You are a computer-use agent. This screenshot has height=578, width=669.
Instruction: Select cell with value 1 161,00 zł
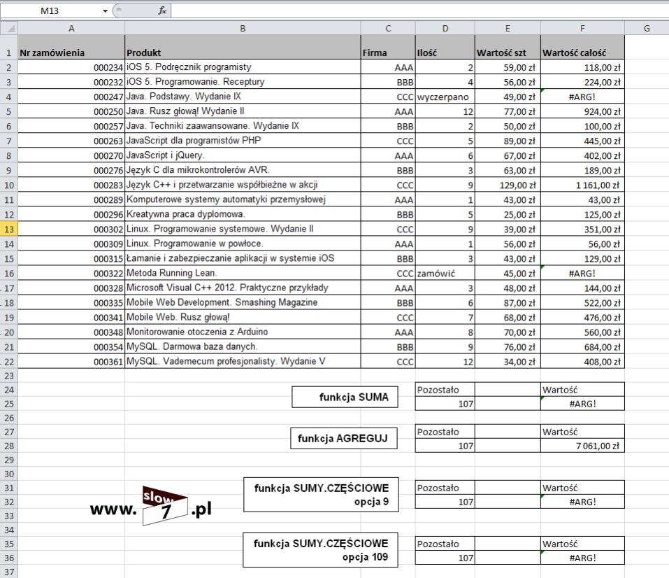pos(582,185)
